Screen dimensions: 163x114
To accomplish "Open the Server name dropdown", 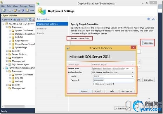I will [x=133, y=69].
